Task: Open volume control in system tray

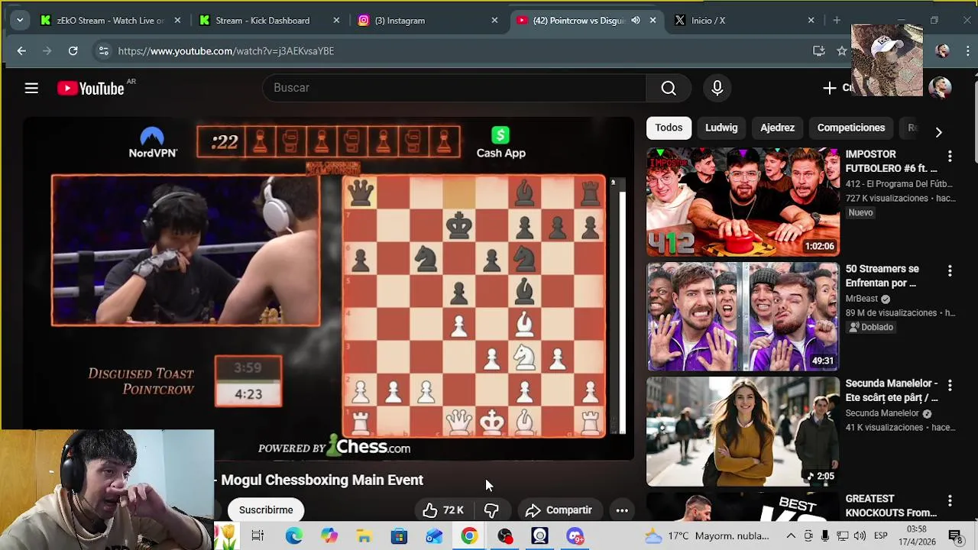Action: (860, 536)
